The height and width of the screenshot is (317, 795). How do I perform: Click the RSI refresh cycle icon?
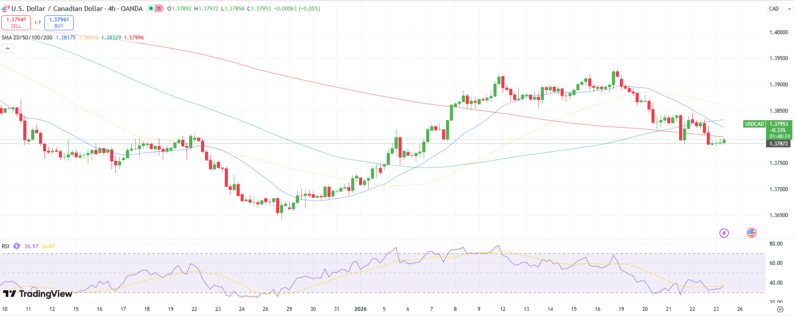17,246
